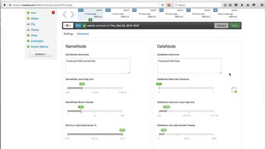
Task: Click Pig client laptop icon
Action: tap(28, 24)
